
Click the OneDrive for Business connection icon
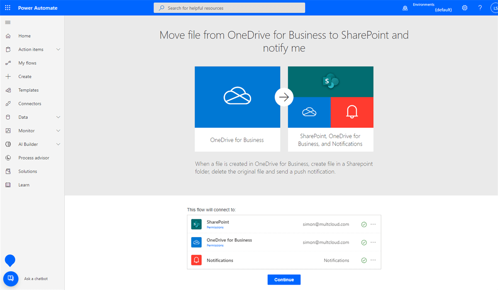(196, 242)
